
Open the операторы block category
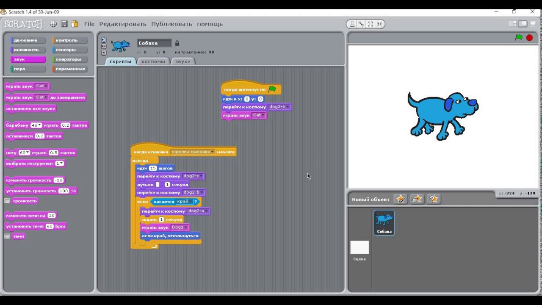click(x=69, y=59)
